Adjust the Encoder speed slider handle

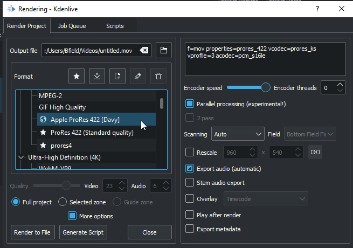point(266,87)
